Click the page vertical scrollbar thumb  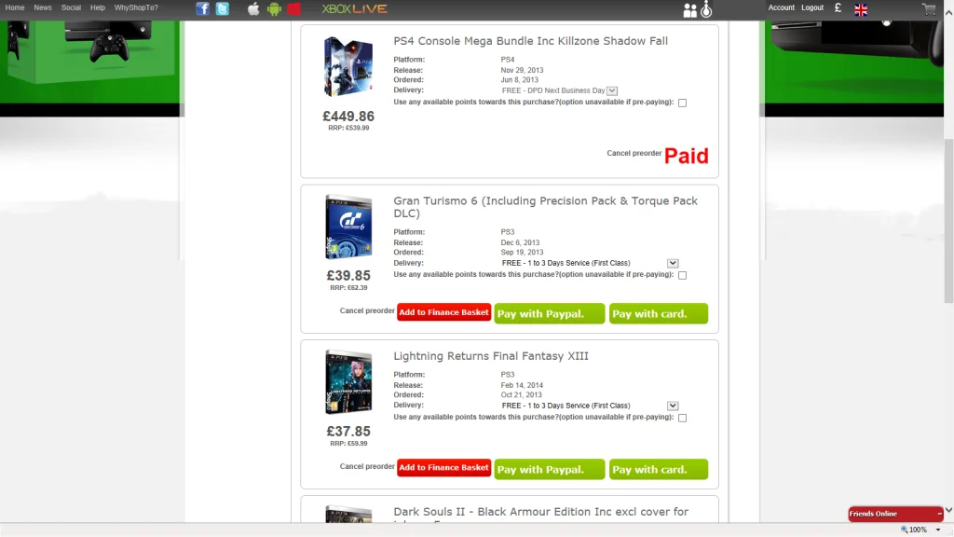(x=948, y=220)
